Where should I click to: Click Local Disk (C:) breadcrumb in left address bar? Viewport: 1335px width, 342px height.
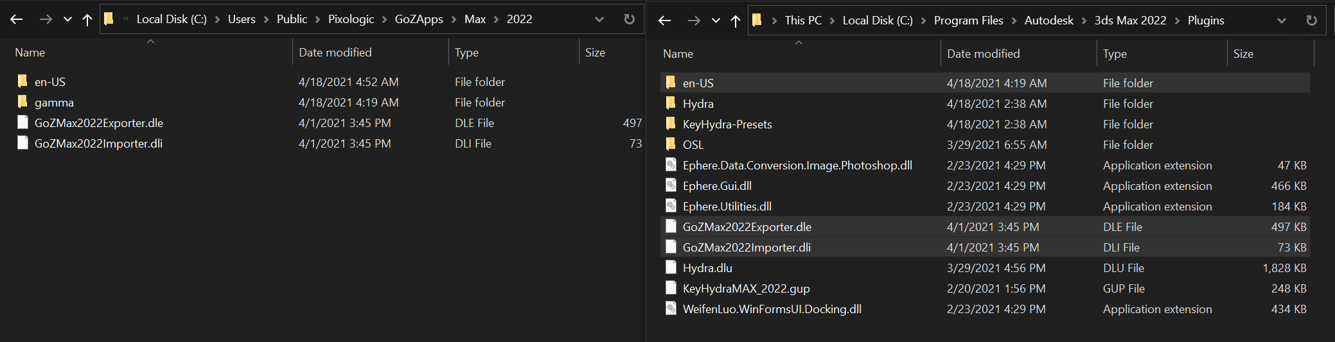172,19
